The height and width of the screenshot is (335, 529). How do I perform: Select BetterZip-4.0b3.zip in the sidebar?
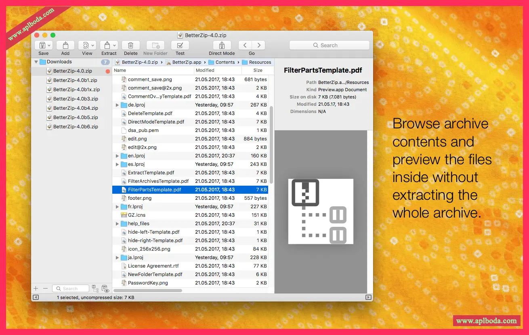tap(76, 99)
